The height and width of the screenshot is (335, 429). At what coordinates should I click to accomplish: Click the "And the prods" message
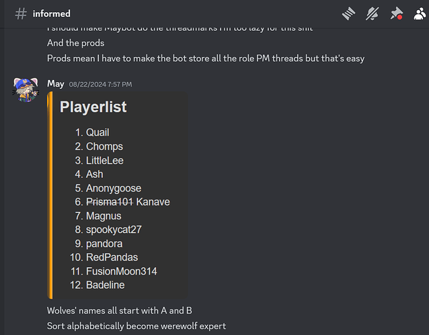[75, 43]
